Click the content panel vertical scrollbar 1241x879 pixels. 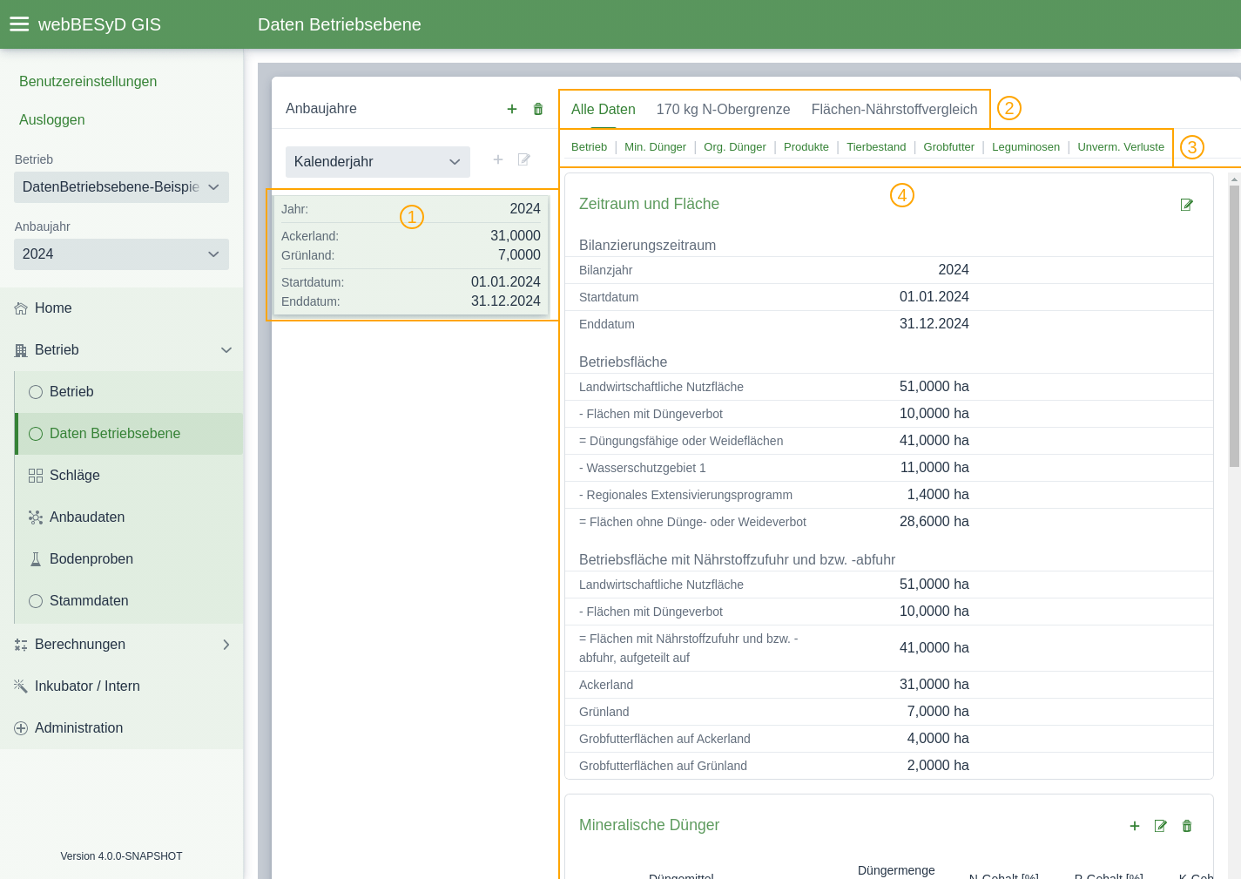tap(1234, 326)
